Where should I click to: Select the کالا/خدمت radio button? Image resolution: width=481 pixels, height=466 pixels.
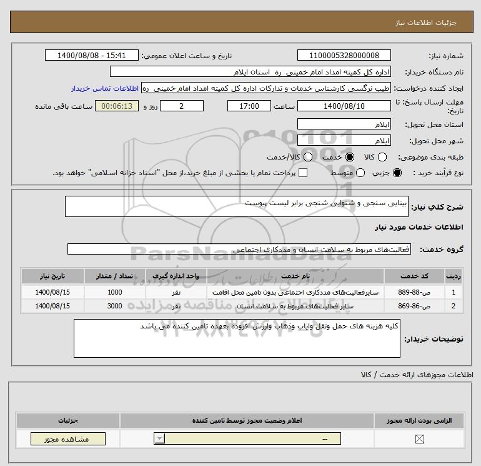[x=308, y=157]
